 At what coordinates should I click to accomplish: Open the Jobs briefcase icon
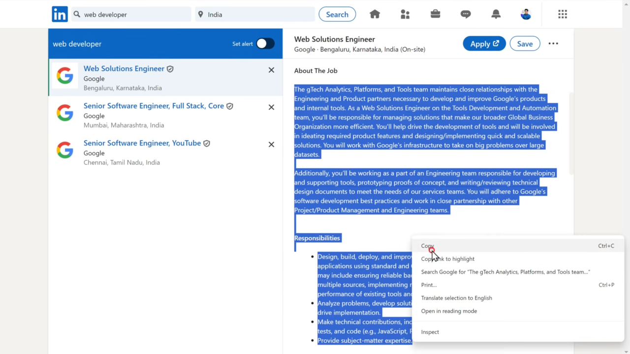(436, 14)
